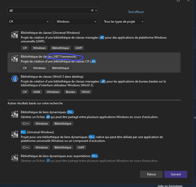Viewport: 196px width, 187px height.
Task: Choose the DLL (Universal Windows) title
Action: [37, 132]
